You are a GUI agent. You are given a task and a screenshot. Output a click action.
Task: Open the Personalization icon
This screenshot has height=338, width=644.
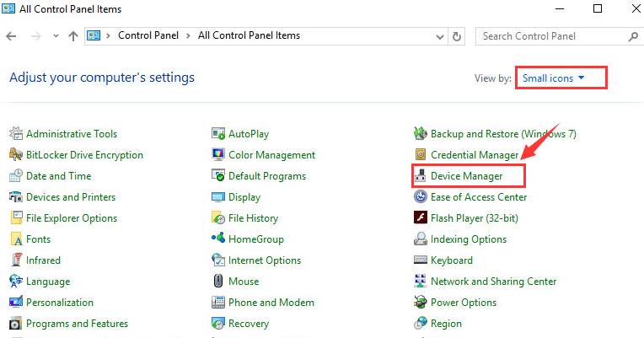tap(16, 303)
